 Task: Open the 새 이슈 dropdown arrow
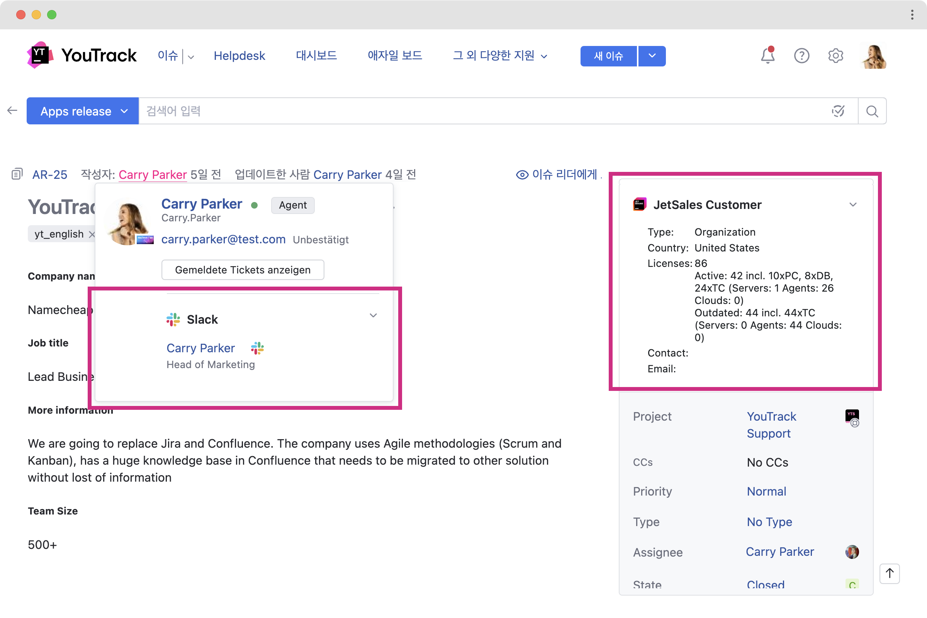tap(652, 56)
